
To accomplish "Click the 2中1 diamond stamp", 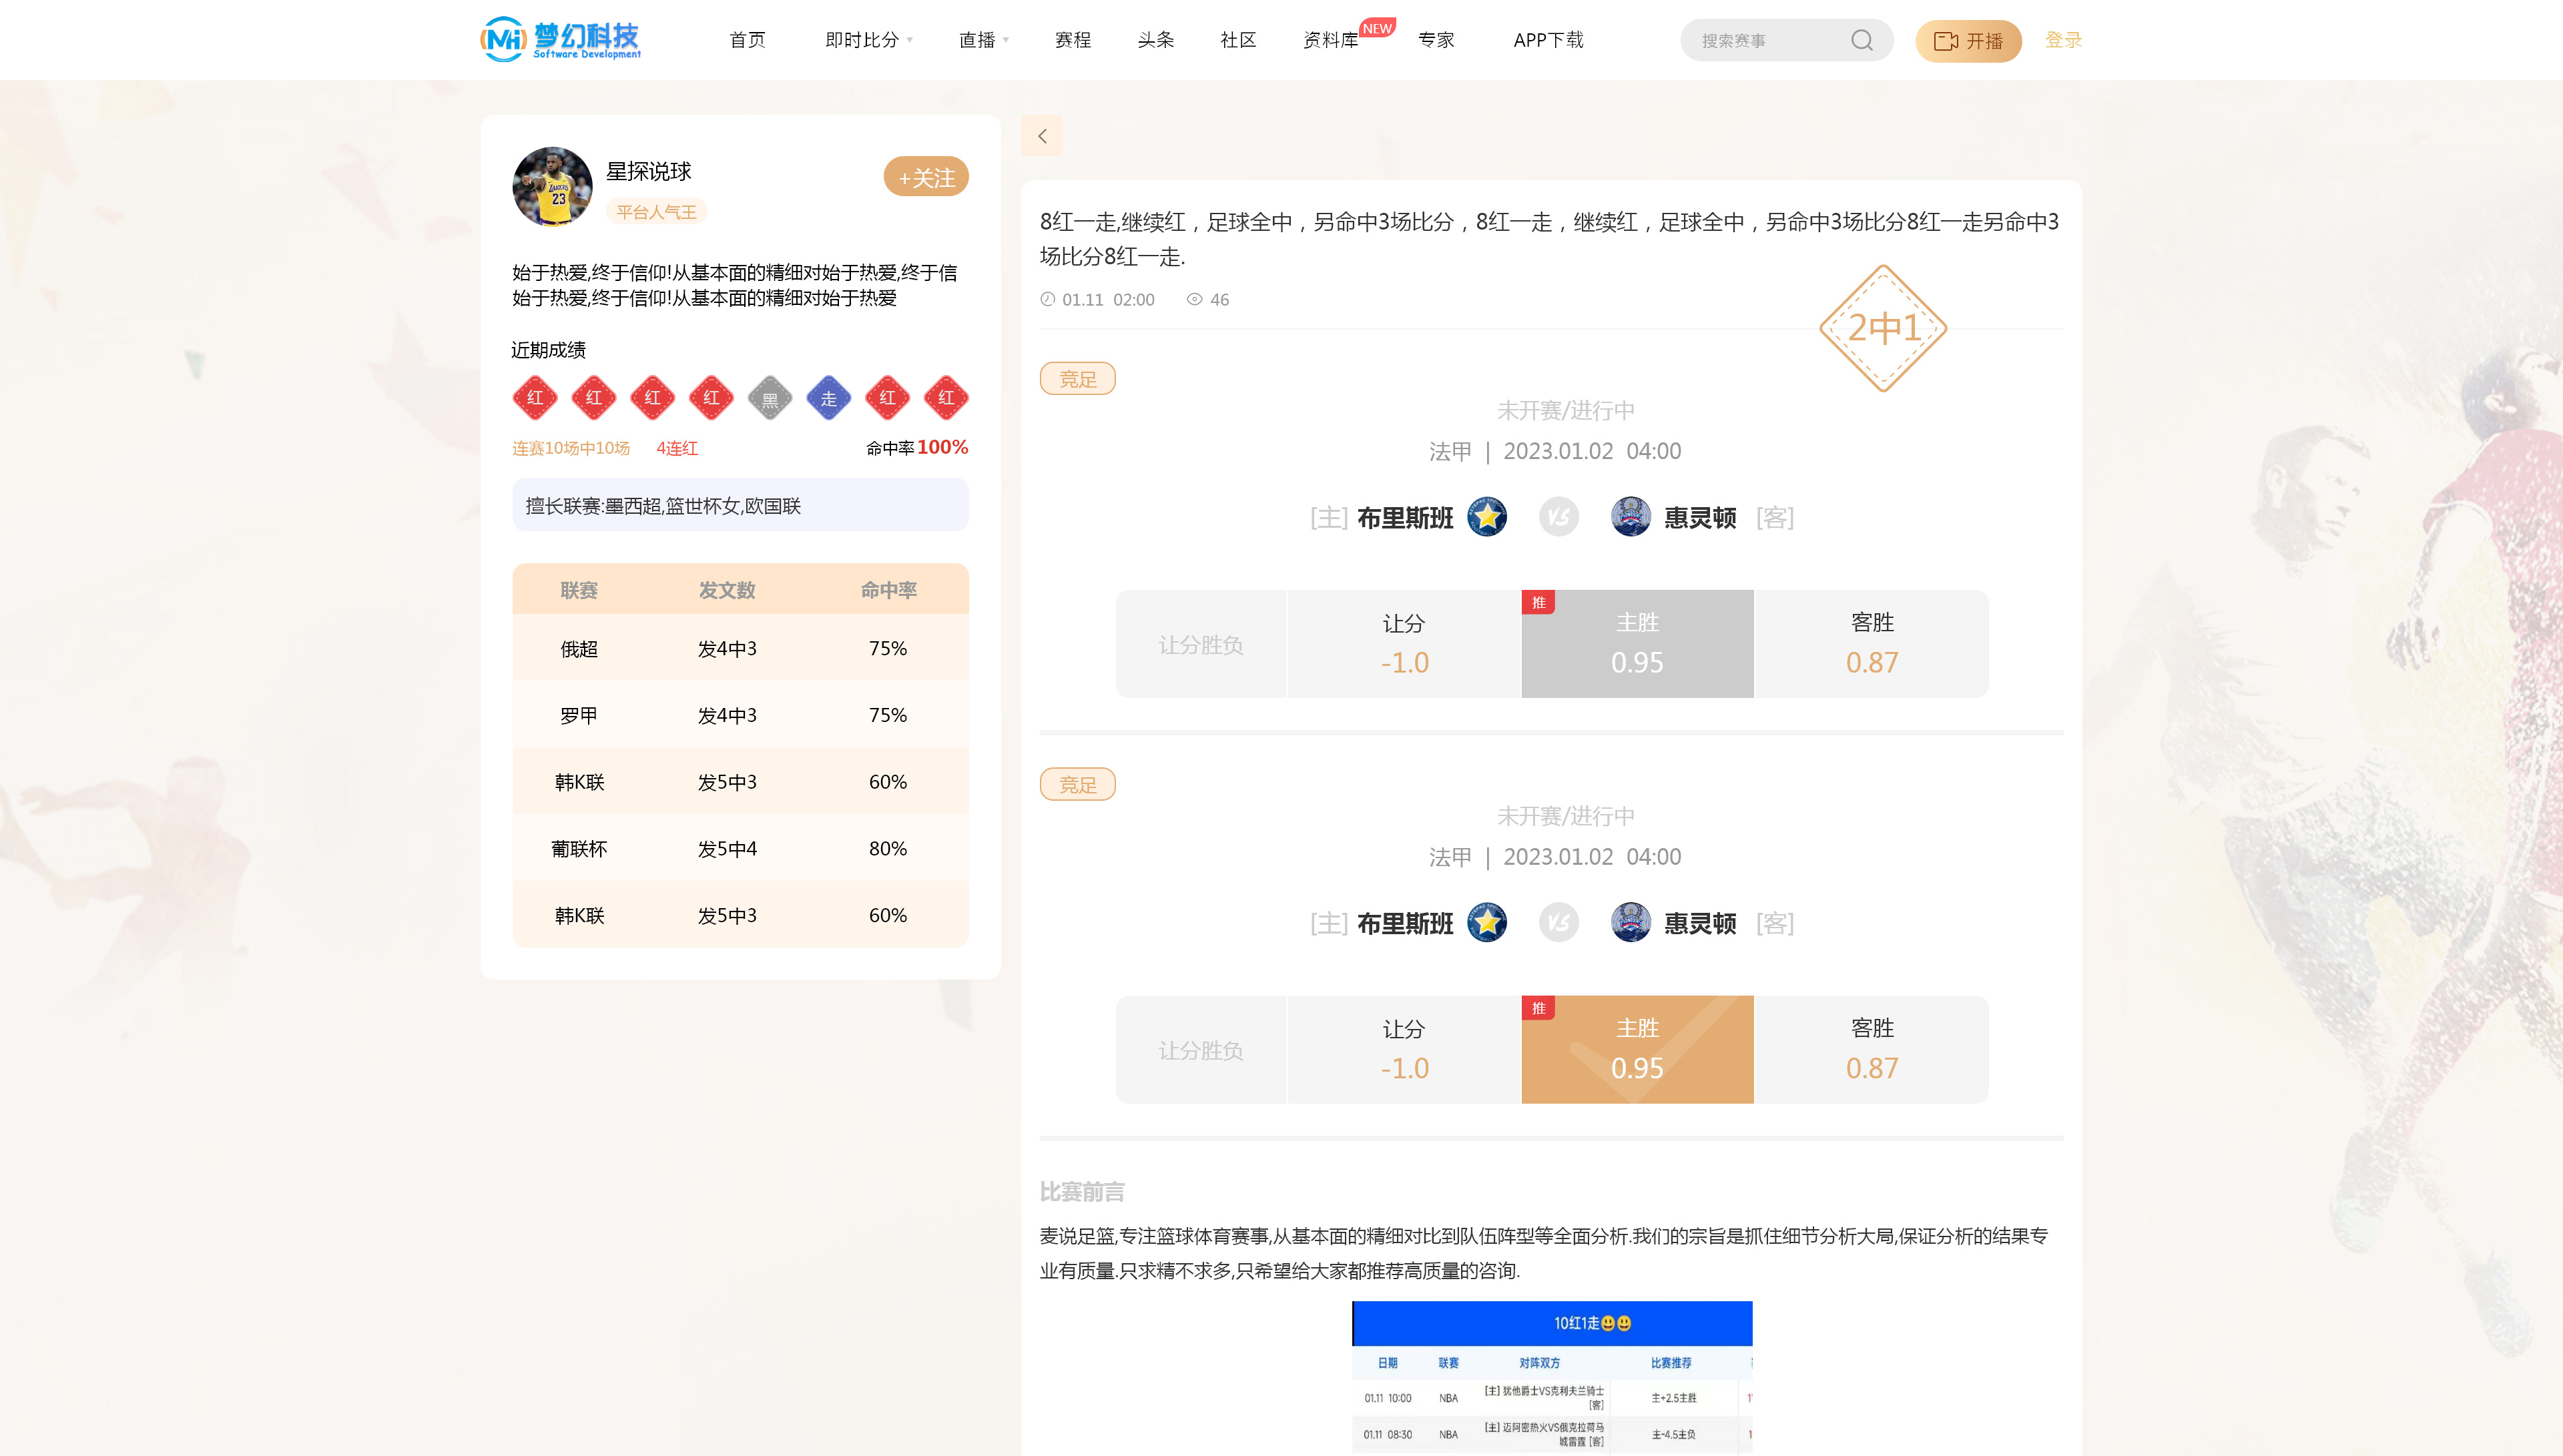I will tap(1883, 328).
